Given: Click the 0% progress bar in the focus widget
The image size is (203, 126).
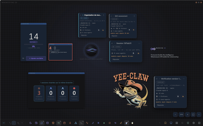Looking at the screenshot, I should [x=34, y=44].
